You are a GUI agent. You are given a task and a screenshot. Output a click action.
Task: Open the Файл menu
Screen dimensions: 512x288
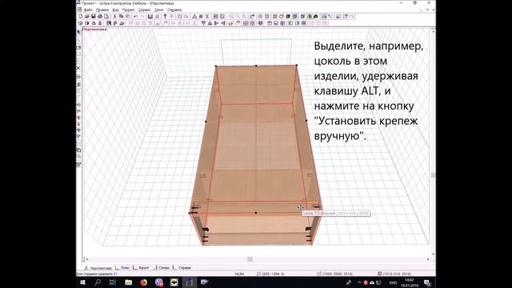[x=88, y=10]
